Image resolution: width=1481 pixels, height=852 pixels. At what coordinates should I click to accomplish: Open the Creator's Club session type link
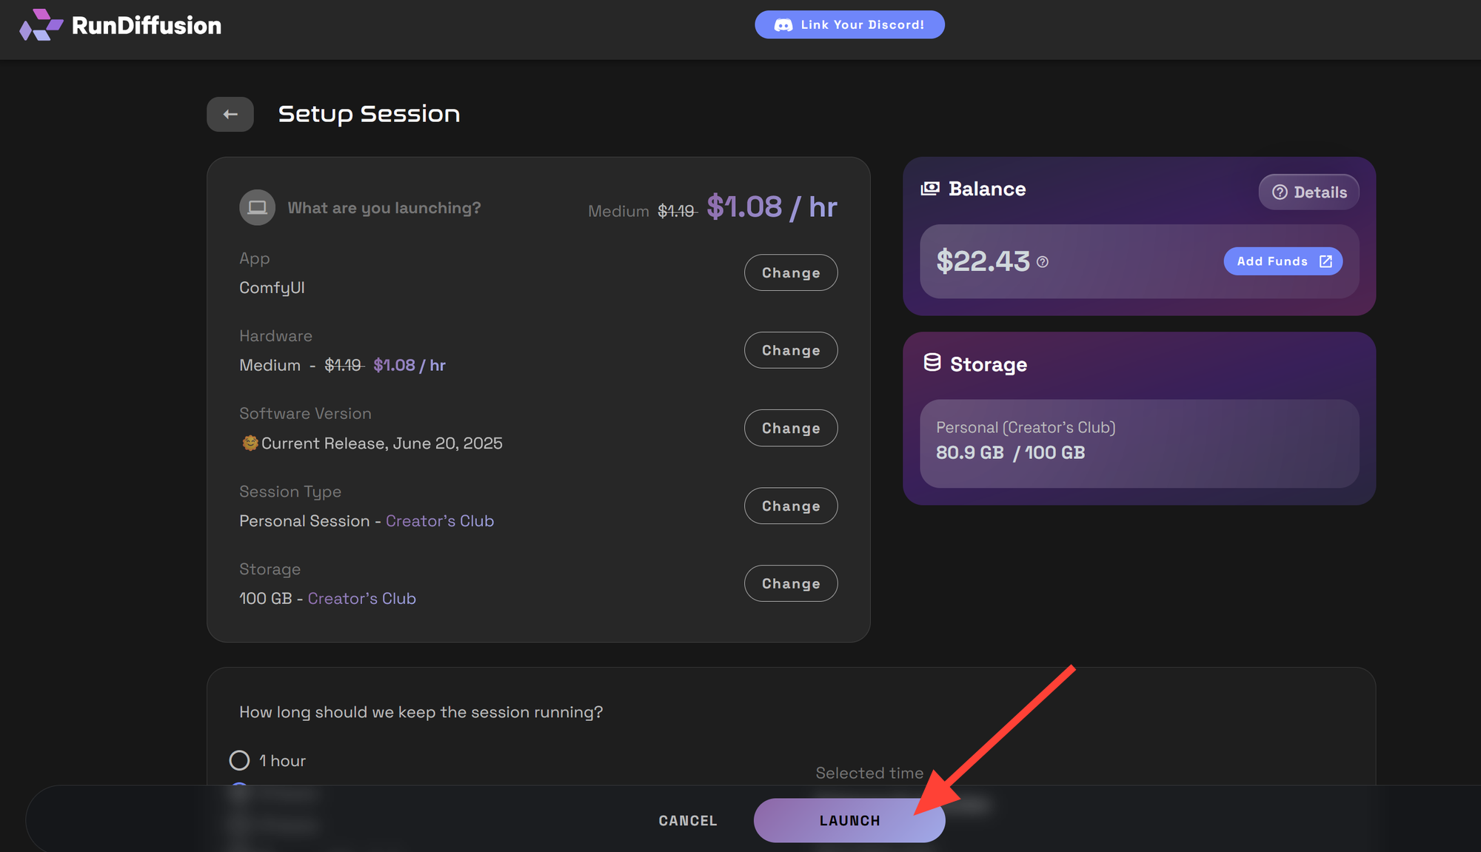tap(440, 521)
